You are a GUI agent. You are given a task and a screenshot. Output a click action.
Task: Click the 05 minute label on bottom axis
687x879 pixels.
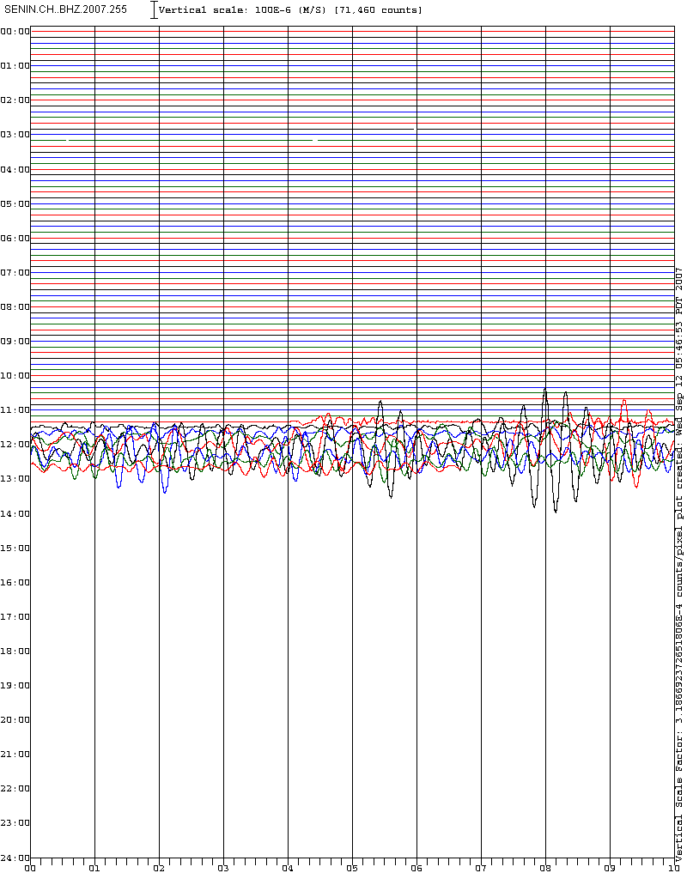pyautogui.click(x=352, y=869)
